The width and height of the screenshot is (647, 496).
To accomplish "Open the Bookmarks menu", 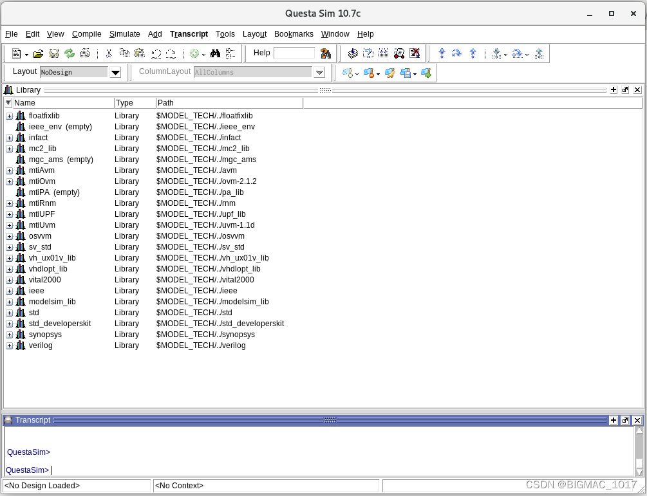I will [x=294, y=34].
